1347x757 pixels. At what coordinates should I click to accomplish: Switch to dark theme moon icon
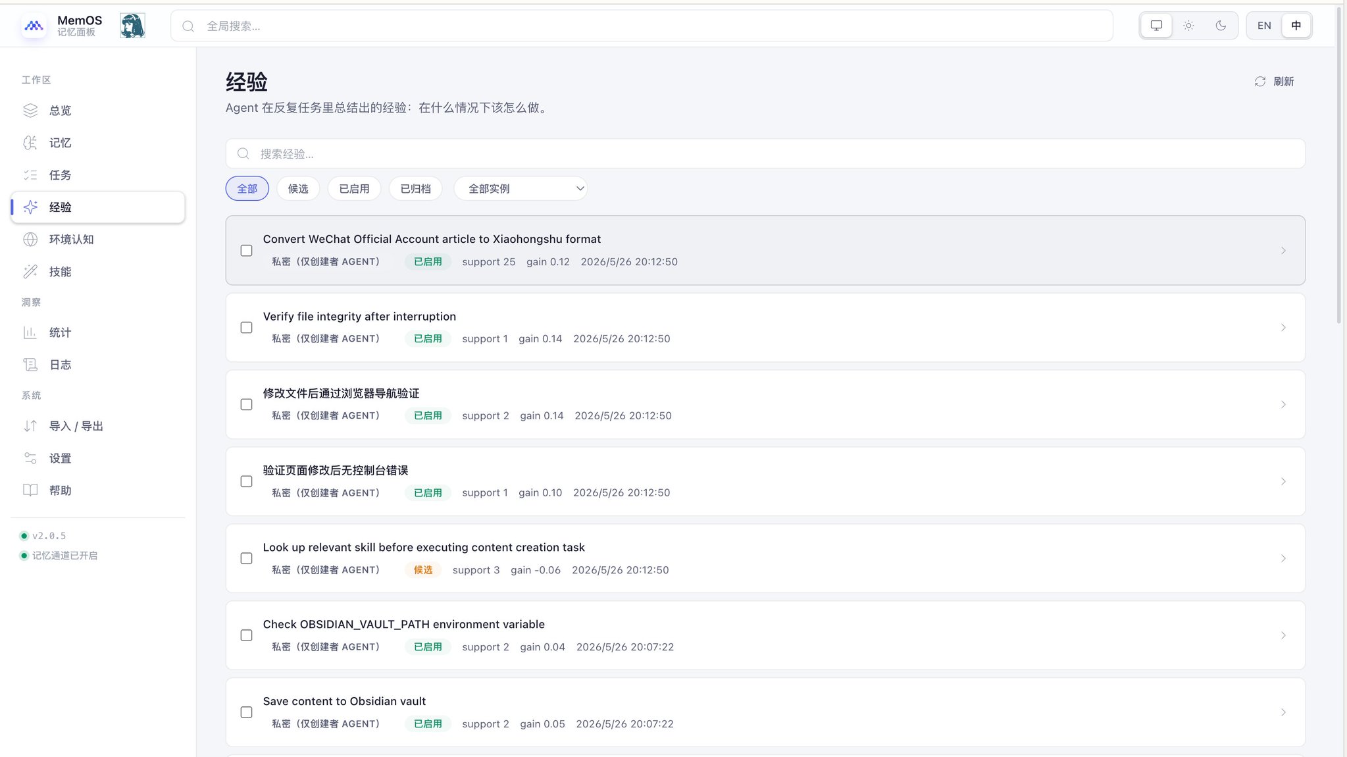tap(1221, 26)
